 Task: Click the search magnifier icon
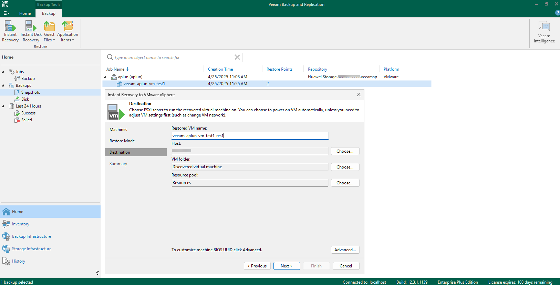point(110,57)
